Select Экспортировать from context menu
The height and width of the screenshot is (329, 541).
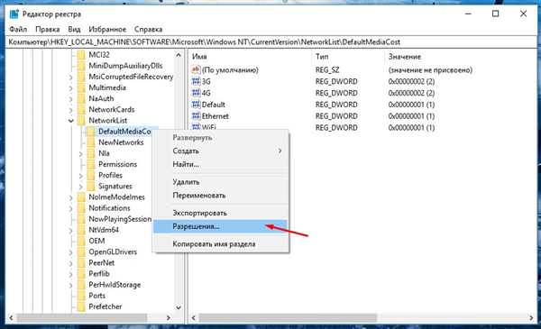pos(199,213)
